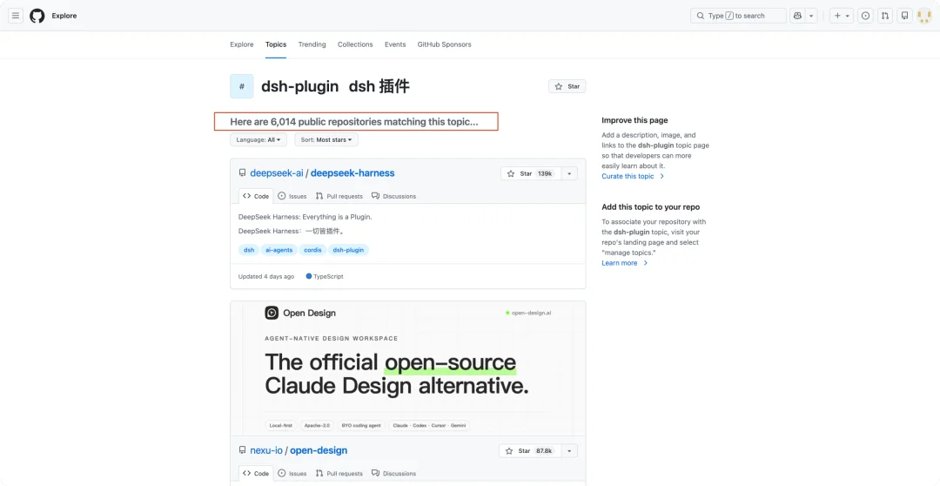Click the hash topic icon
The width and height of the screenshot is (940, 486).
pyautogui.click(x=242, y=86)
